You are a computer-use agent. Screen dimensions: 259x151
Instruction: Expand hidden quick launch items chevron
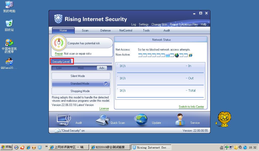coord(47,146)
